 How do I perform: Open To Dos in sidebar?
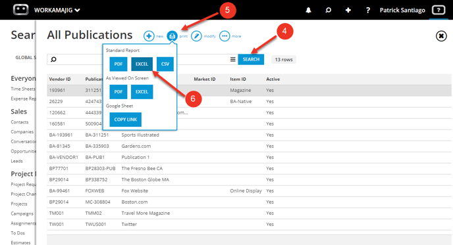pos(18,233)
